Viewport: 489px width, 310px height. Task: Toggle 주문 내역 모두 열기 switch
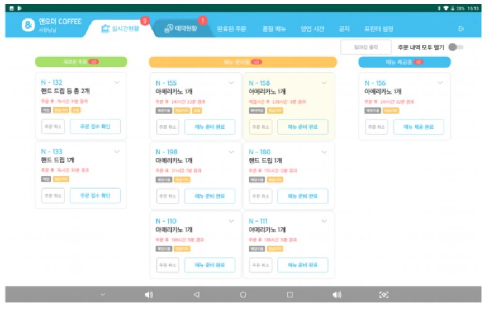point(455,48)
